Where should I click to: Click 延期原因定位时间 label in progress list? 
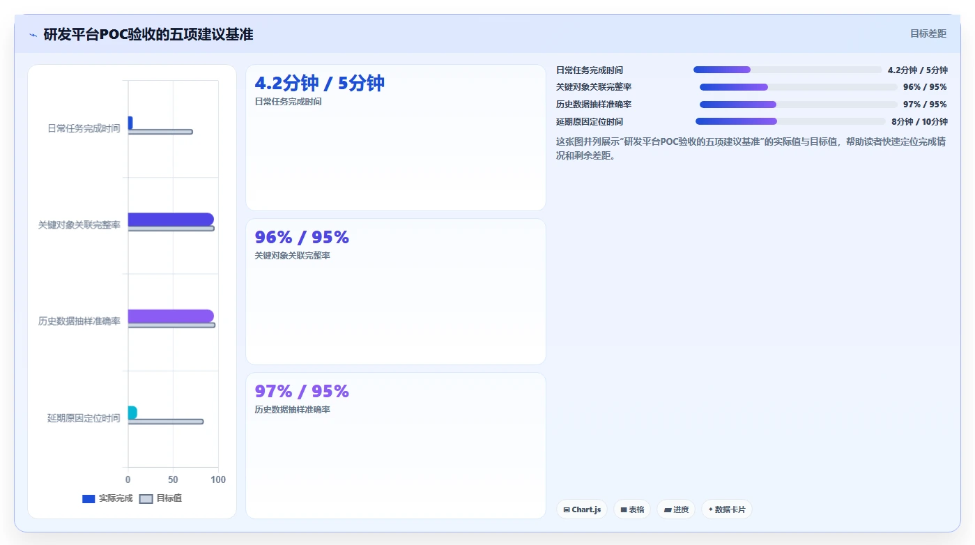pos(590,122)
